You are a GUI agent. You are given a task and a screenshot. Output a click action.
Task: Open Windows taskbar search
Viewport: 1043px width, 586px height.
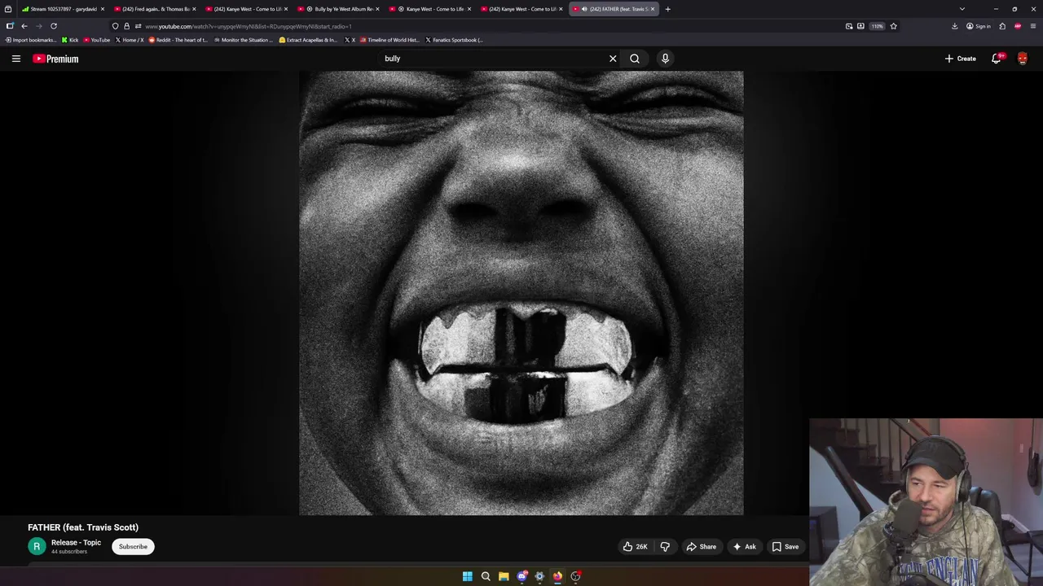pyautogui.click(x=486, y=576)
